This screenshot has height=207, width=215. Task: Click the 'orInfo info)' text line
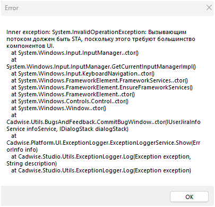click(22, 150)
